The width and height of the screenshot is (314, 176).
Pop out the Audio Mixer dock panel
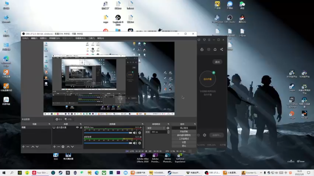click(142, 124)
